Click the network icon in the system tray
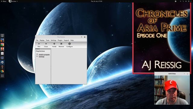 click(x=183, y=1)
